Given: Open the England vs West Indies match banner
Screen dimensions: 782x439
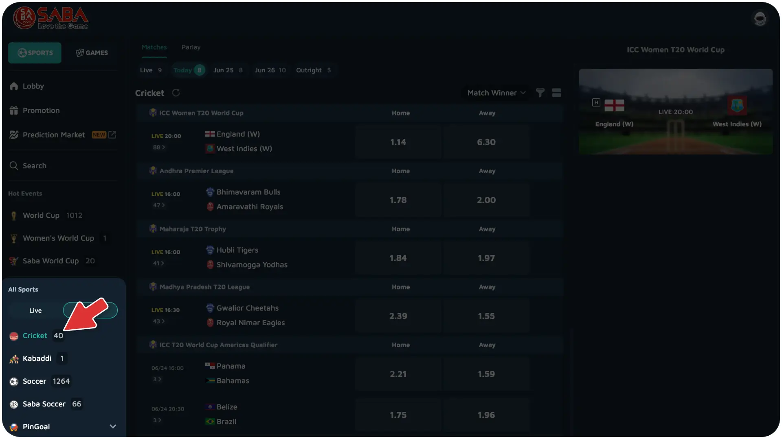Looking at the screenshot, I should click(676, 112).
